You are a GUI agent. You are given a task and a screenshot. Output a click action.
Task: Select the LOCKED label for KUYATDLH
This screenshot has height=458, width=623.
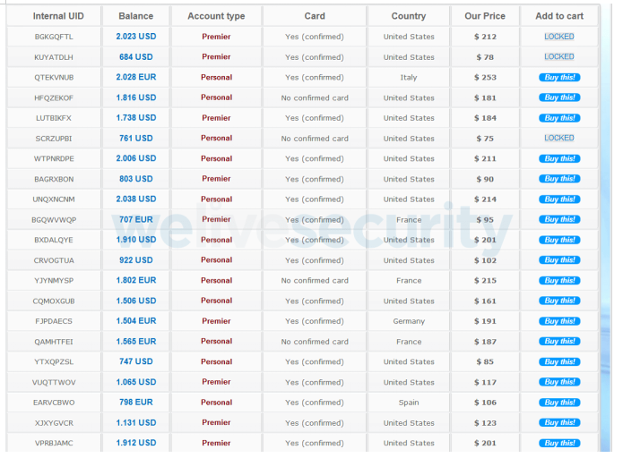click(558, 57)
